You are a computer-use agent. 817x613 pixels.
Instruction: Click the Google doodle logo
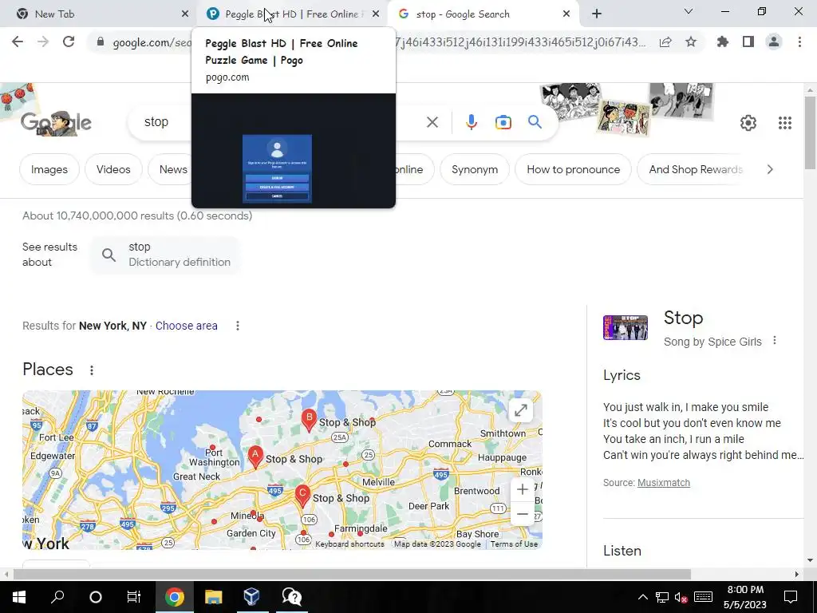click(x=57, y=122)
